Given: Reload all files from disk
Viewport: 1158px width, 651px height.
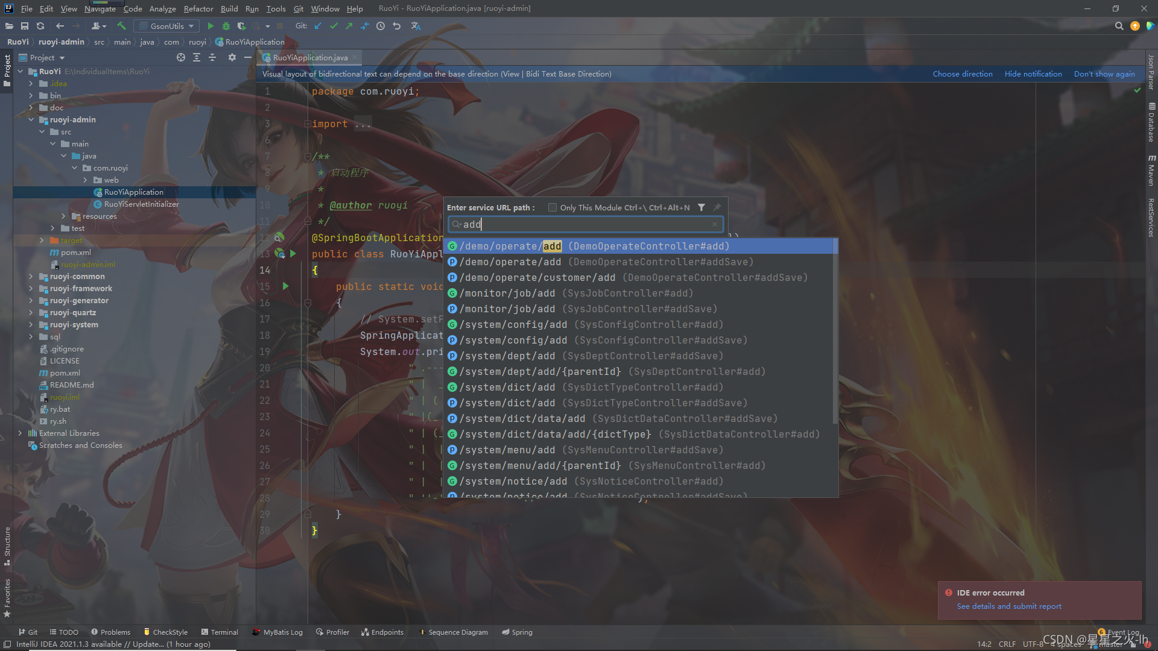Looking at the screenshot, I should [40, 26].
